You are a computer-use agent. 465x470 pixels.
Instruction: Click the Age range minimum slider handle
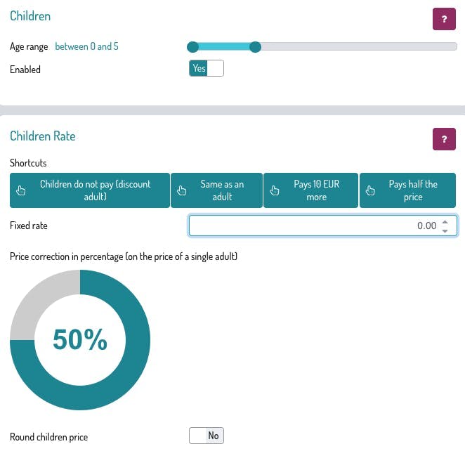192,47
